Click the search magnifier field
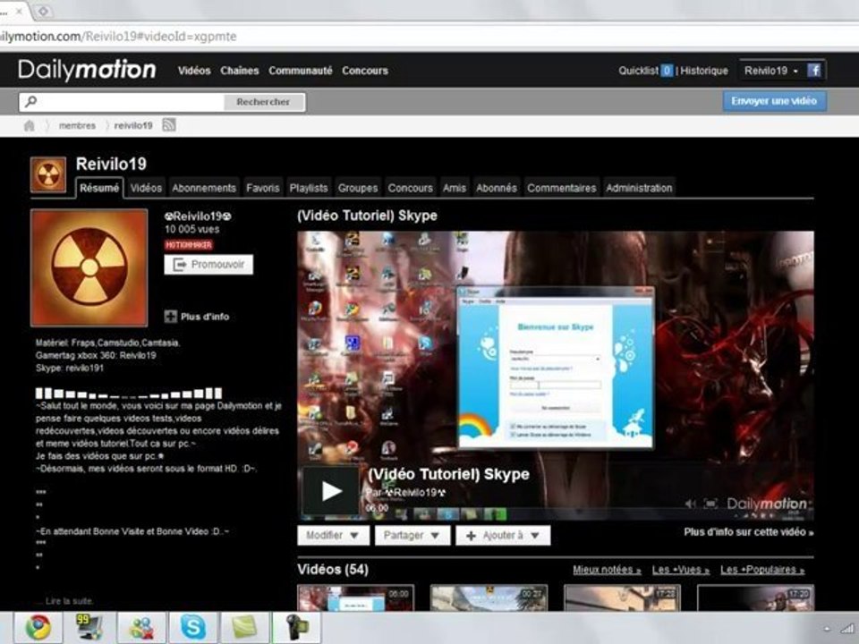 (122, 102)
